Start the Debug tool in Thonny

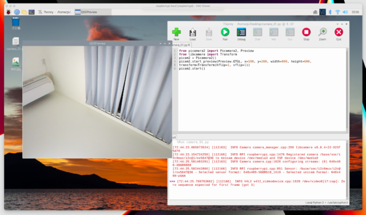[x=241, y=34]
